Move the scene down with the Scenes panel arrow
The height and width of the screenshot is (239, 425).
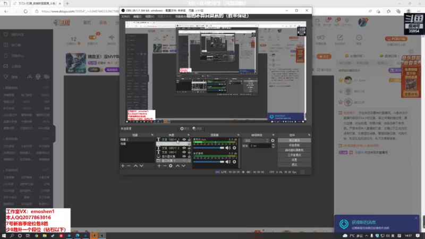coord(141,166)
